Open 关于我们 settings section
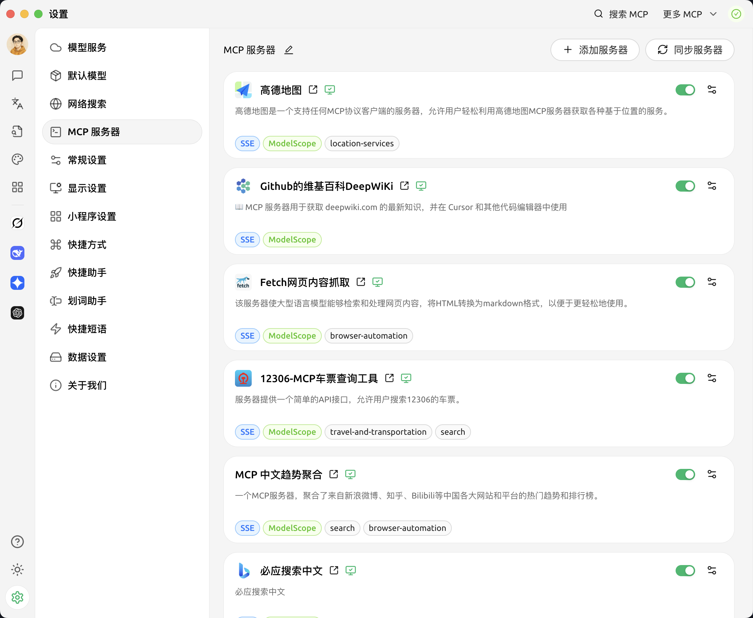753x618 pixels. (x=122, y=385)
